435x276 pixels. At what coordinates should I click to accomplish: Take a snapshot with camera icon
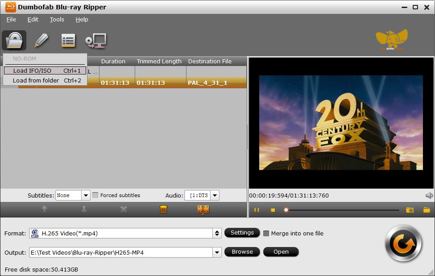410,210
